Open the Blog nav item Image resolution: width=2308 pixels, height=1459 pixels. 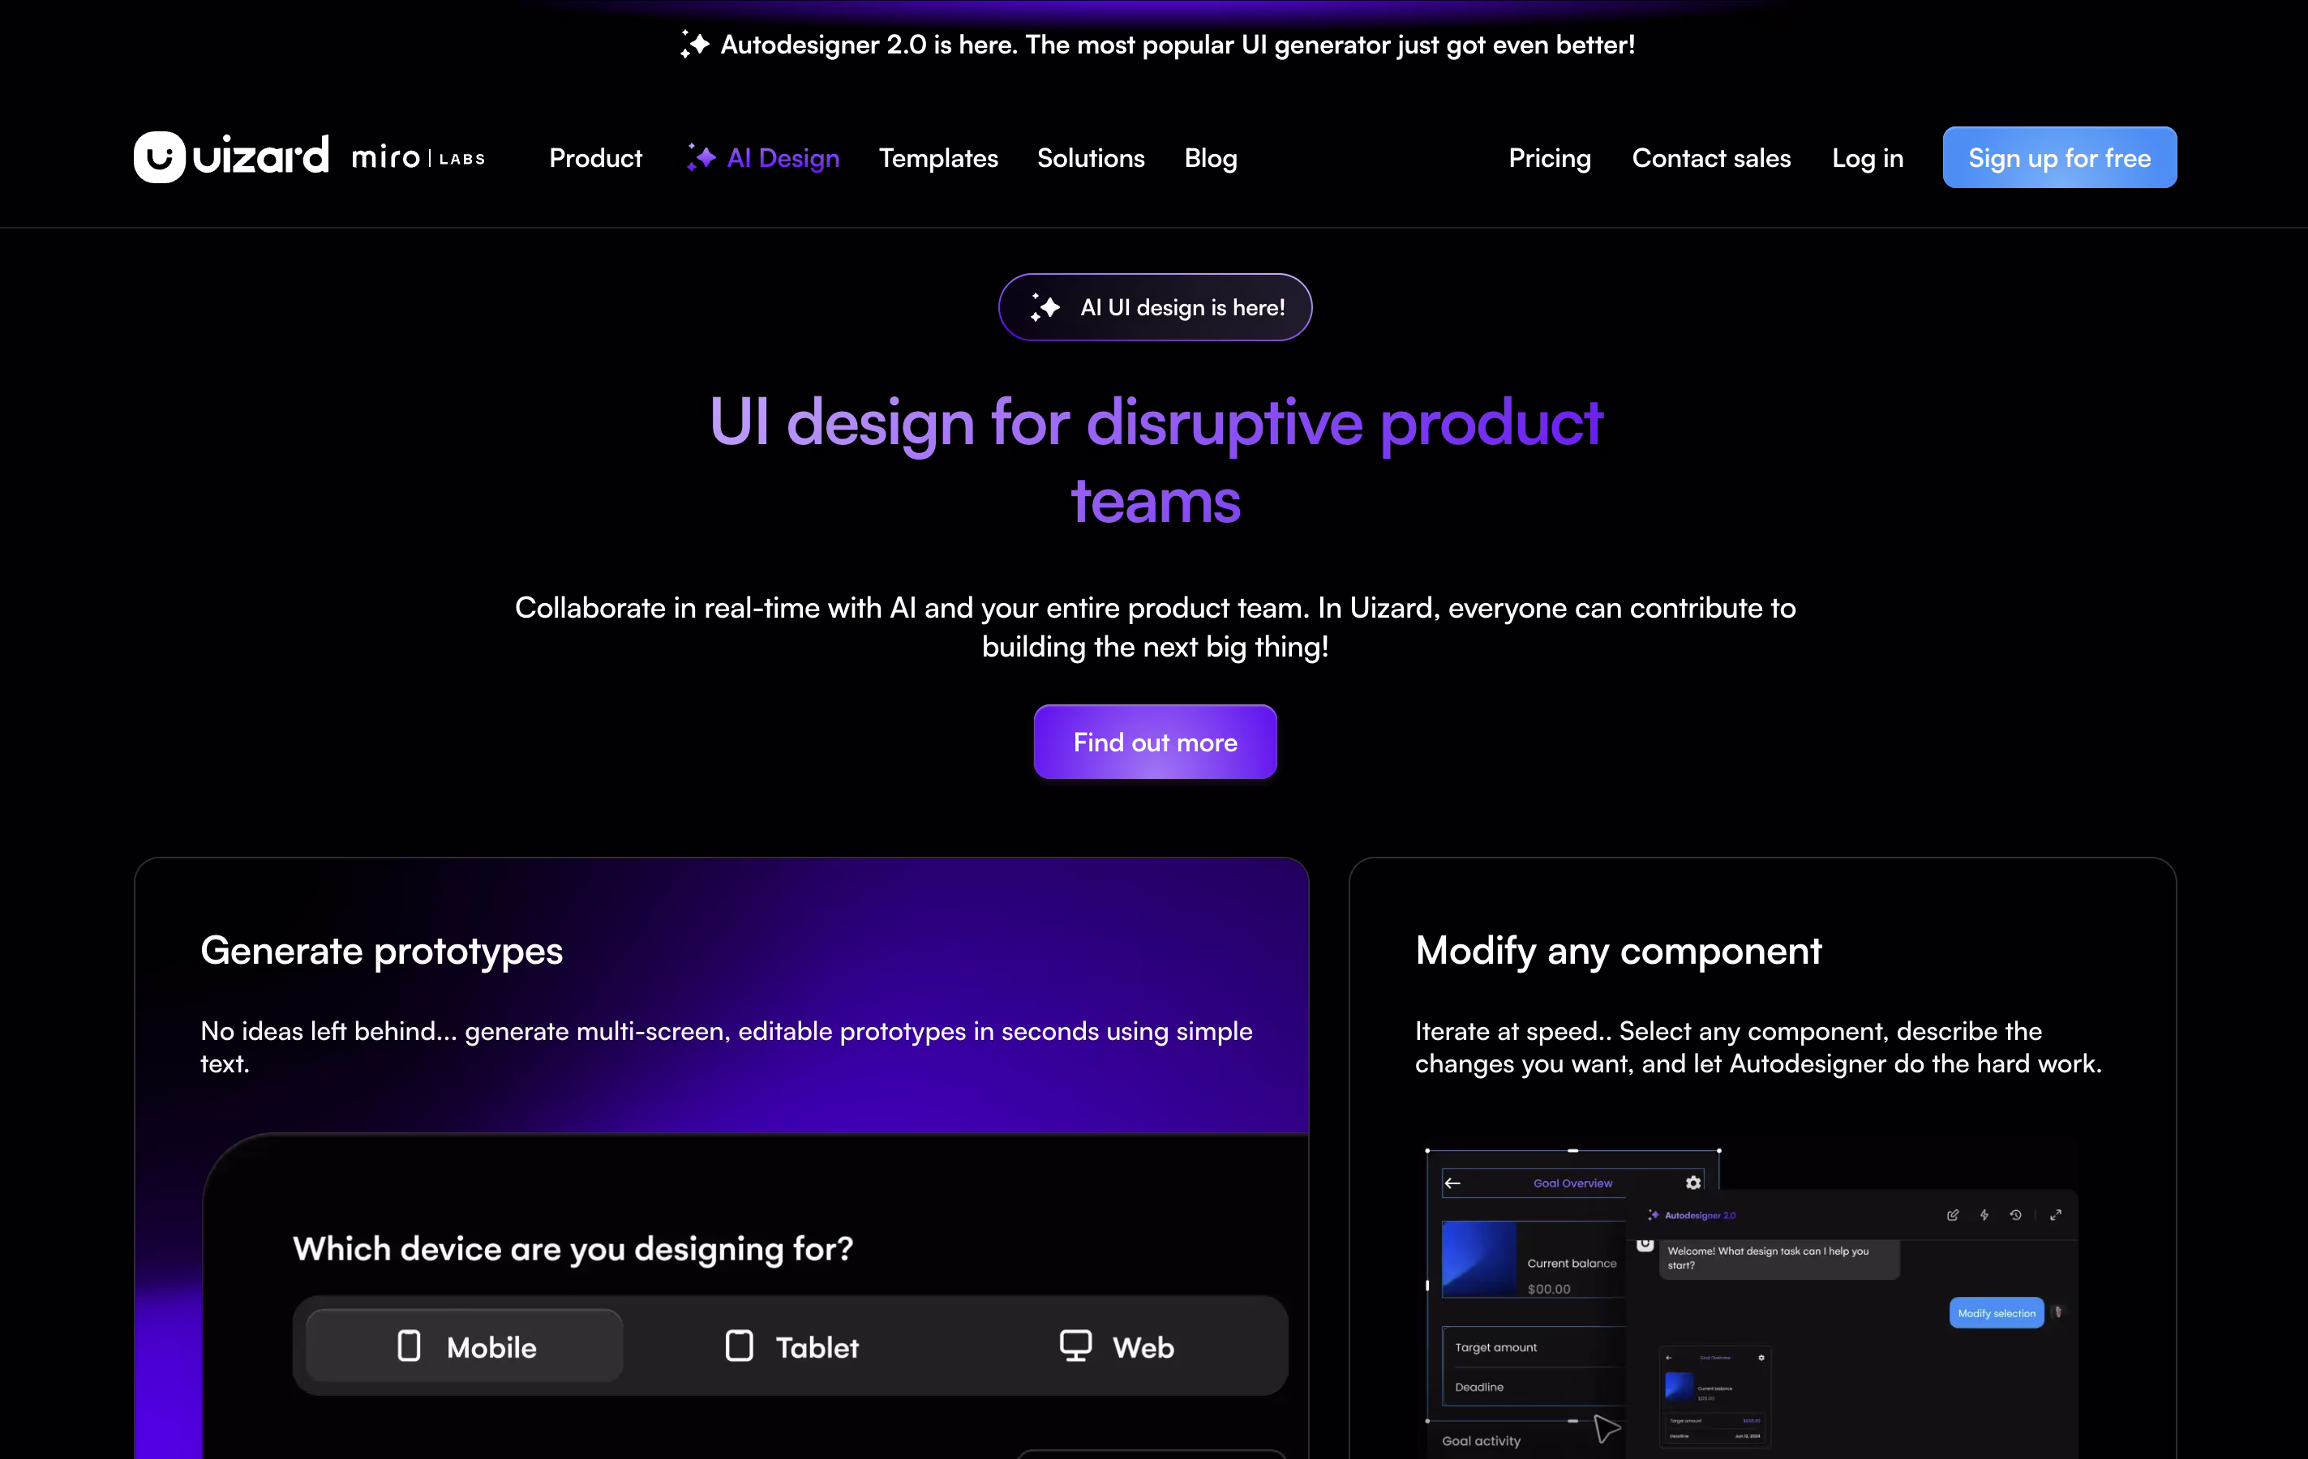(1211, 158)
